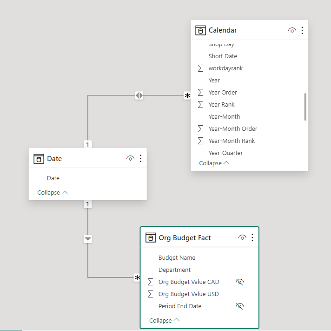Image resolution: width=331 pixels, height=331 pixels.
Task: Click the Department field in Org Budget Fact
Action: pos(174,270)
